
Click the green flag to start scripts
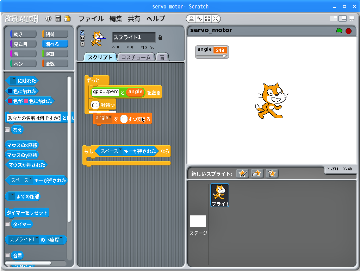pyautogui.click(x=339, y=31)
